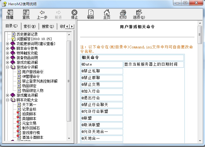Click the content pane vertical scrollbar thumb
The image size is (205, 147).
[x=200, y=35]
